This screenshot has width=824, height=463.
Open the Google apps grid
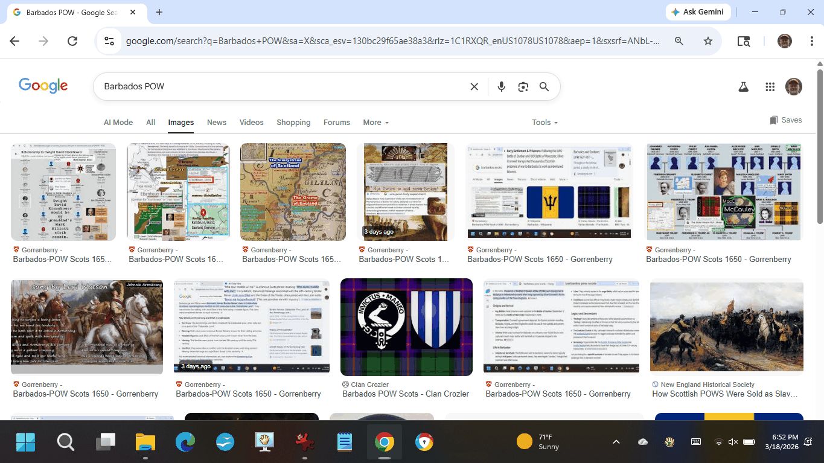770,87
